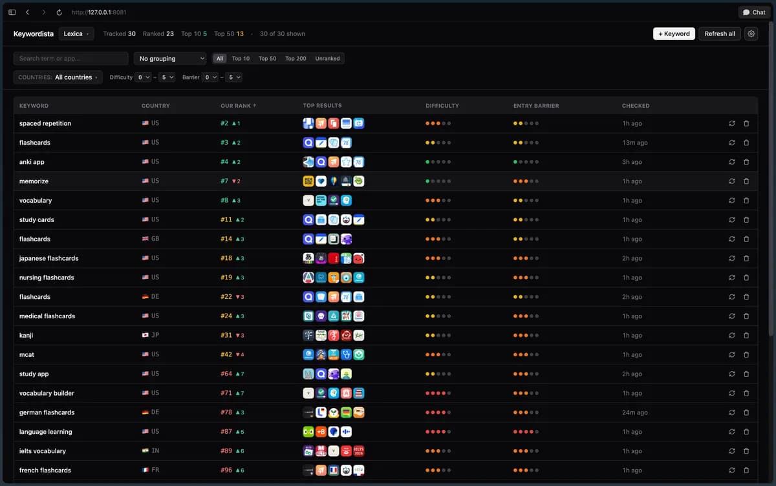Delete the 'spaced repetition' keyword
Screen dimensions: 776x486
coord(746,123)
